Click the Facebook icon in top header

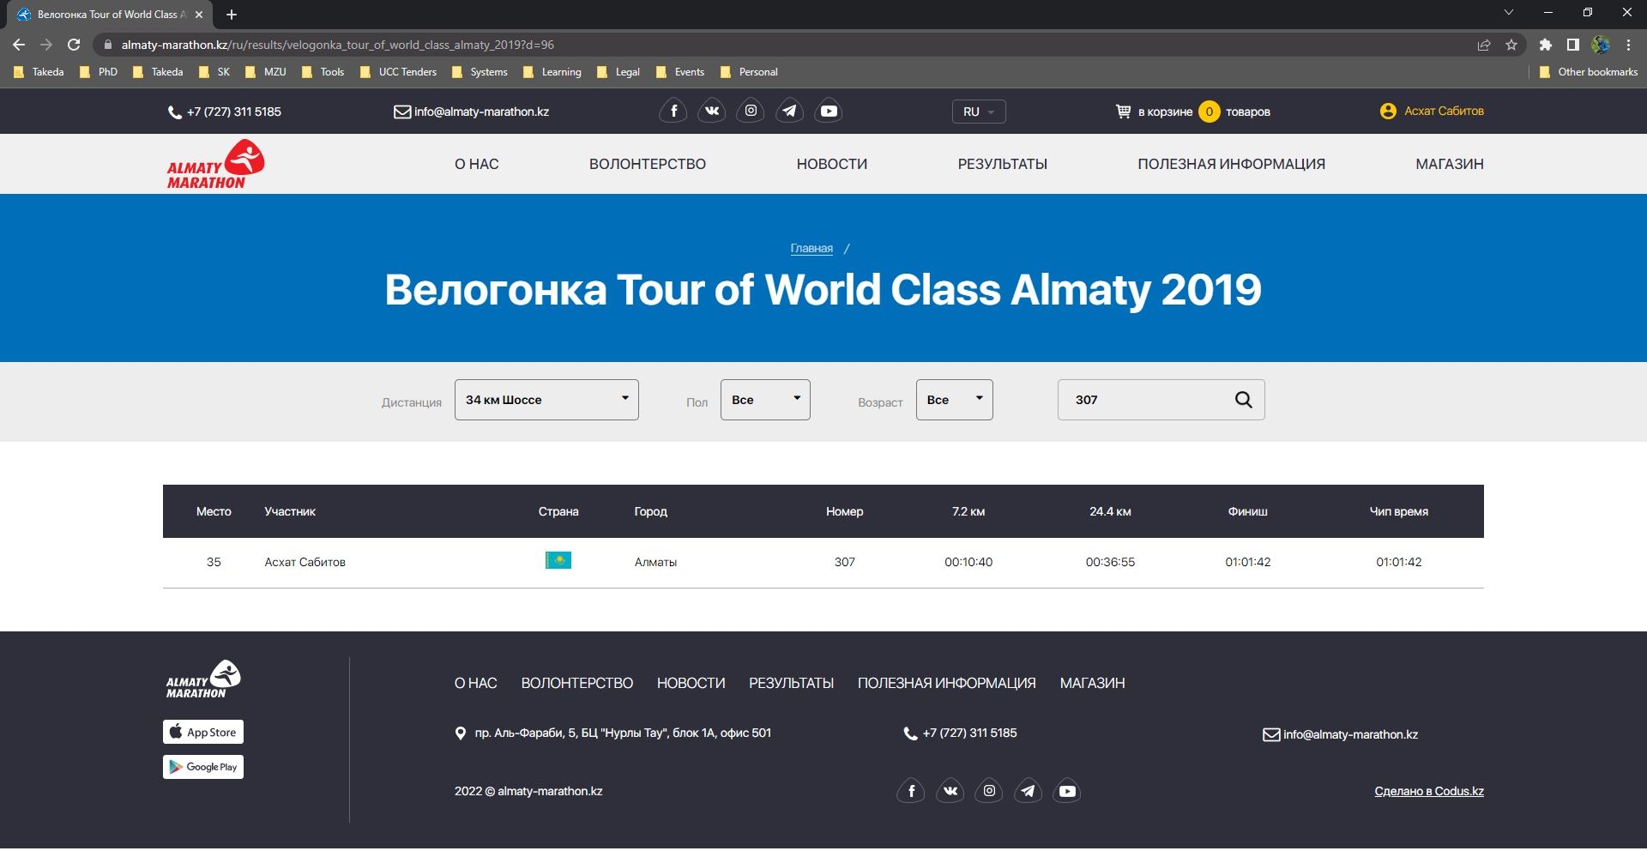[673, 112]
